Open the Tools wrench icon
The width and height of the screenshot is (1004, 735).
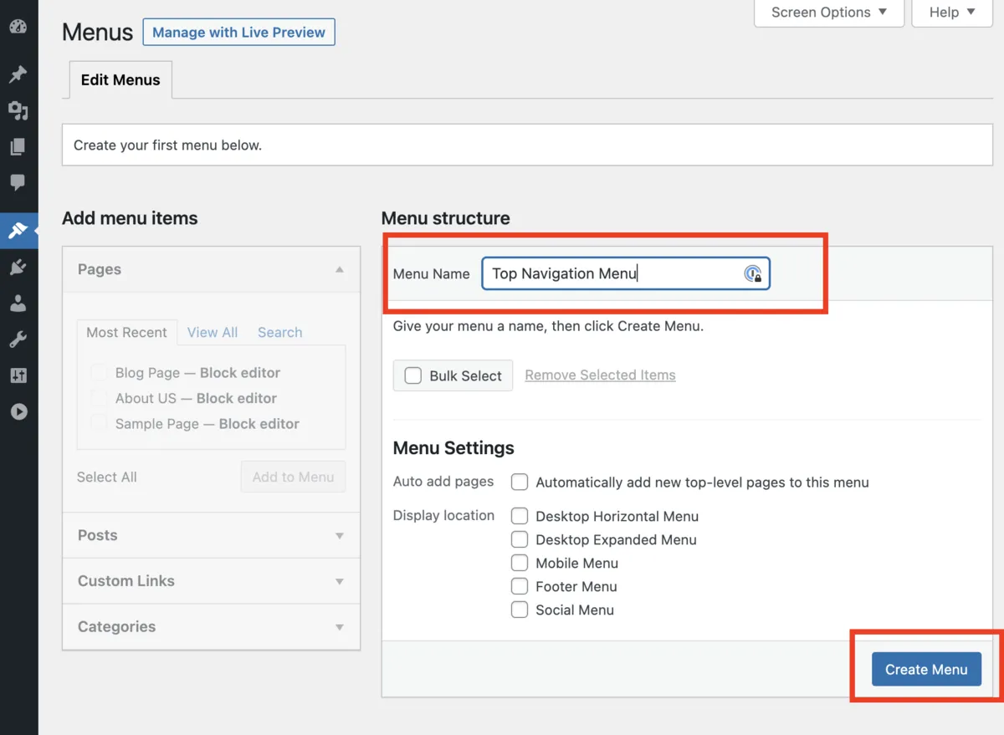(18, 339)
